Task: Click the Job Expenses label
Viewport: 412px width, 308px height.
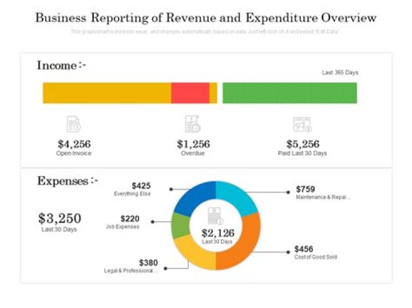Action: 122,227
